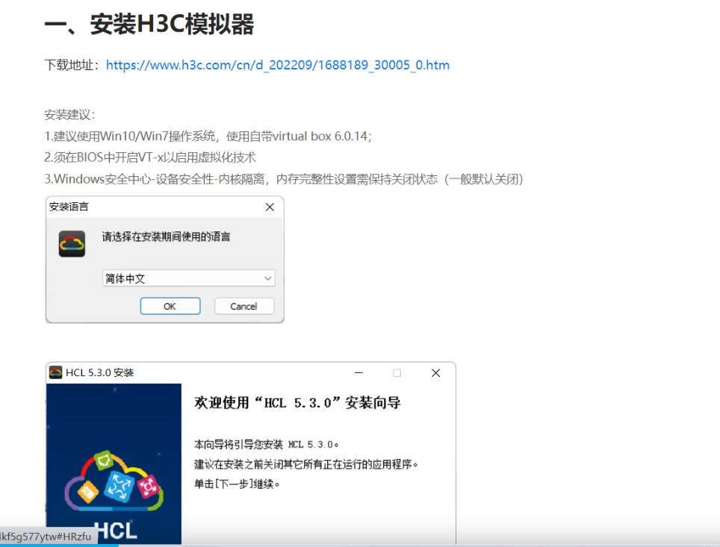This screenshot has width=720, height=547.
Task: Click the 安装语言 dialog title
Action: click(x=69, y=207)
